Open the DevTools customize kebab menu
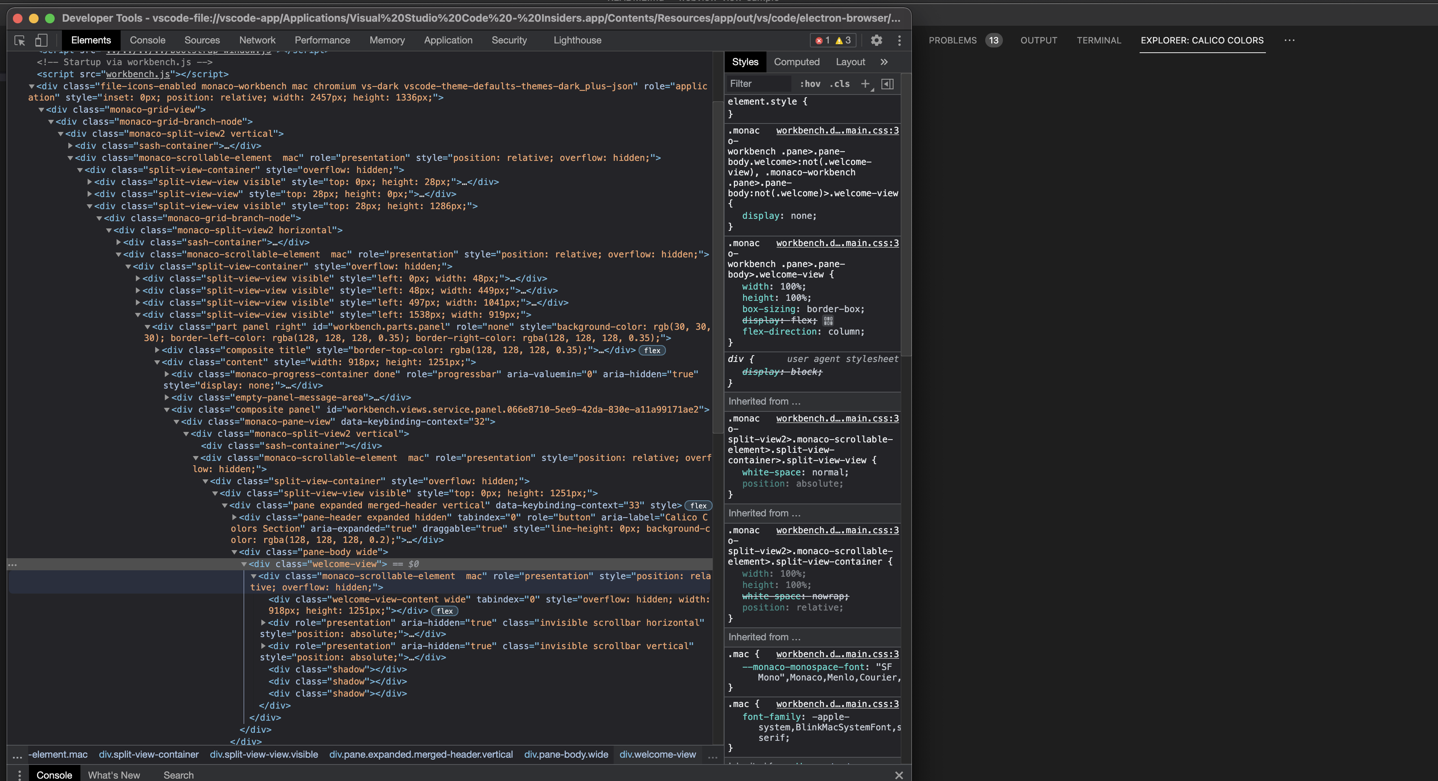Screen dimensions: 1438x781 pos(899,40)
